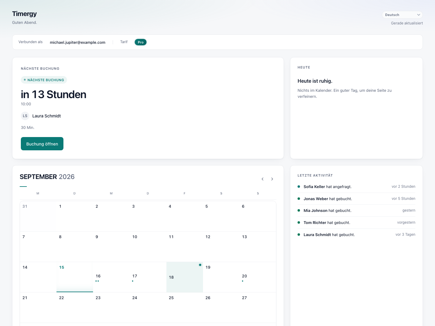Click Sofia Keller hat angefragt activity
This screenshot has height=326, width=435.
coord(356,187)
